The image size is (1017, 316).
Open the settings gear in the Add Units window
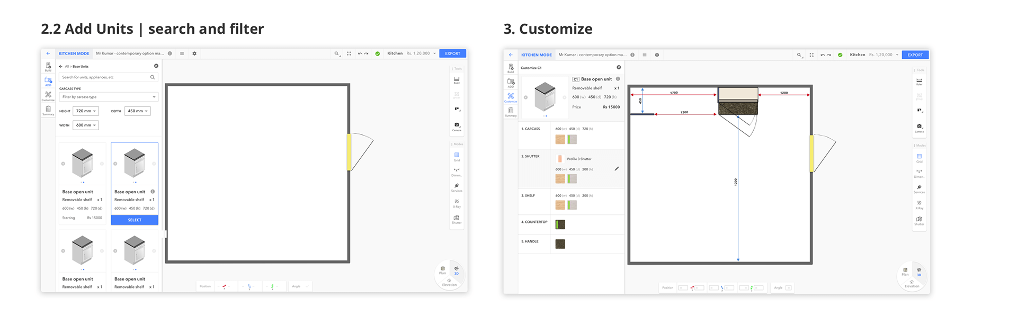click(194, 53)
